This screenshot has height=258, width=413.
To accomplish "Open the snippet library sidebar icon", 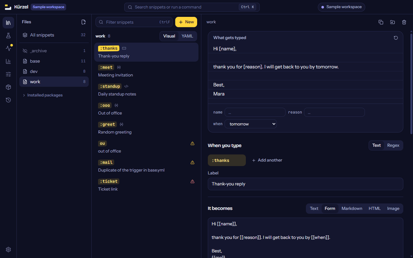I will (x=8, y=22).
